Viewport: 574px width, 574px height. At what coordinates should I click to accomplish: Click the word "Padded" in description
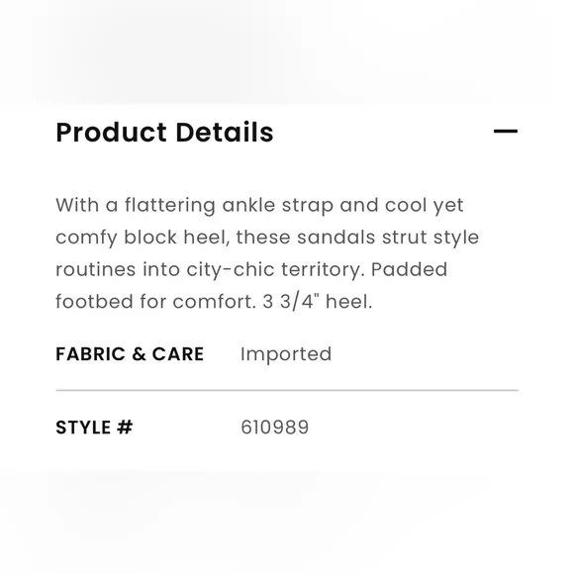point(410,269)
